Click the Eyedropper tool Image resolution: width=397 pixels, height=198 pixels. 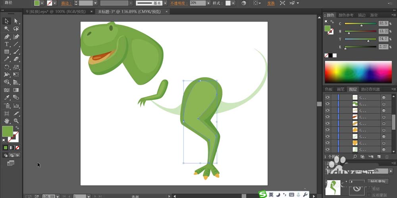point(7,98)
